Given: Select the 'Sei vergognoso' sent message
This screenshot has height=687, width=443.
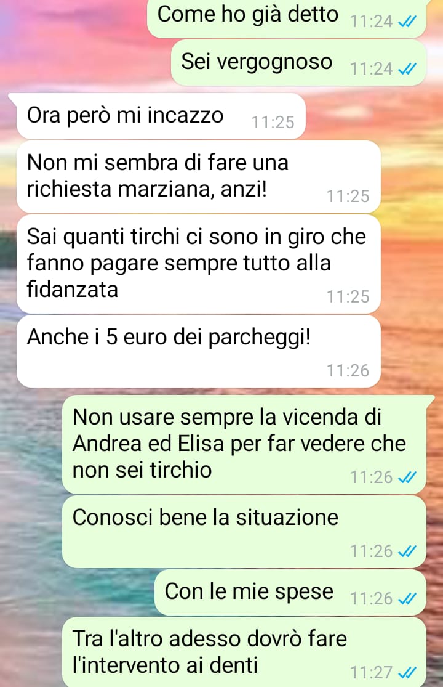Looking at the screenshot, I should [x=298, y=63].
